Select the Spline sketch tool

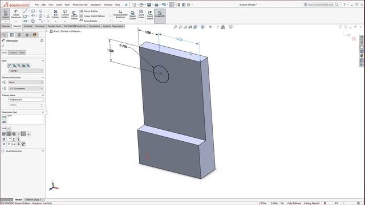pos(40,11)
